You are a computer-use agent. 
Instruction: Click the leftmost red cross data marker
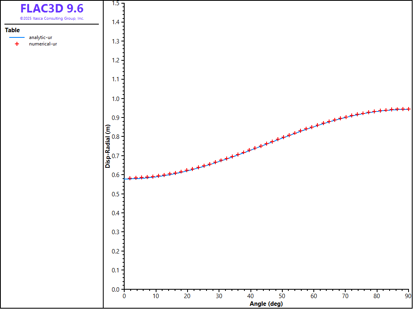pyautogui.click(x=130, y=178)
